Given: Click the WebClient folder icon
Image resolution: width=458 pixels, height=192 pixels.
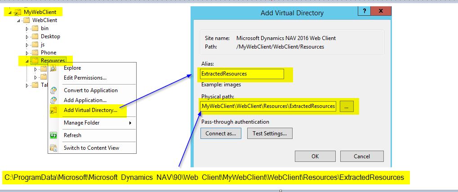Looking at the screenshot, I should (27, 20).
